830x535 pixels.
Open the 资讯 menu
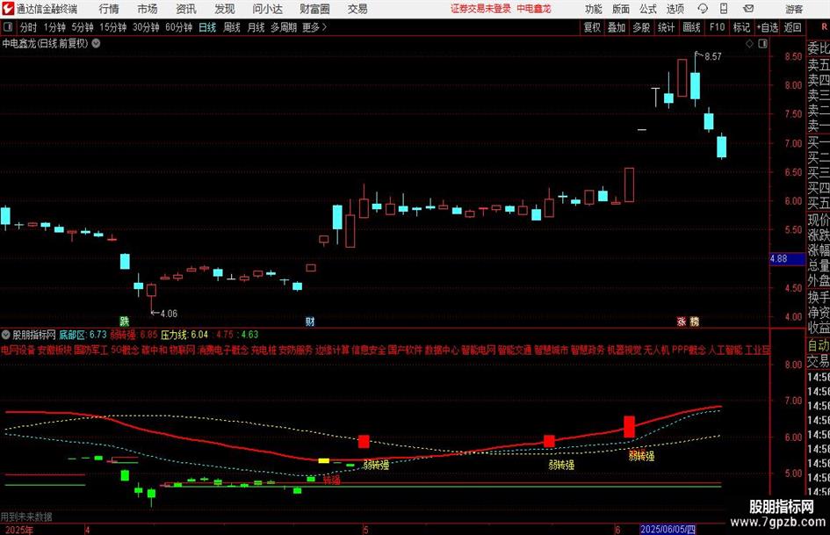186,9
